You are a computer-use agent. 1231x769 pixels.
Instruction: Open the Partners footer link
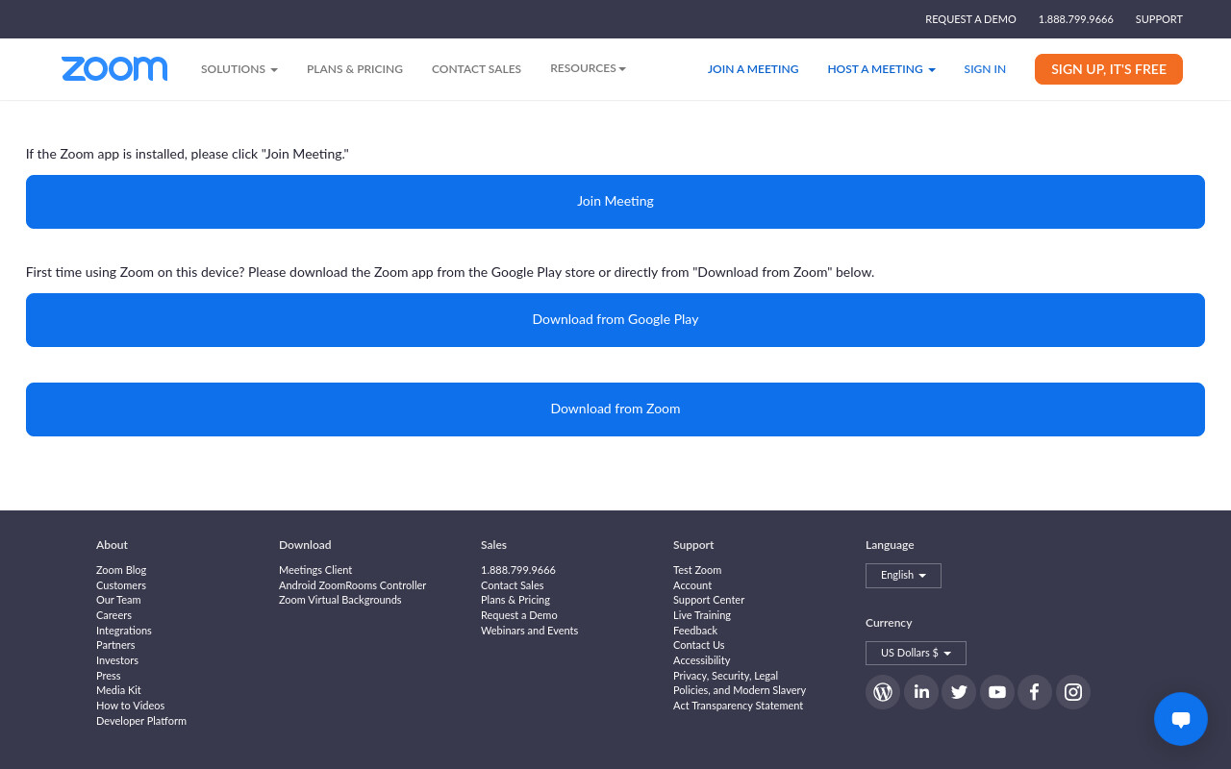pyautogui.click(x=115, y=645)
